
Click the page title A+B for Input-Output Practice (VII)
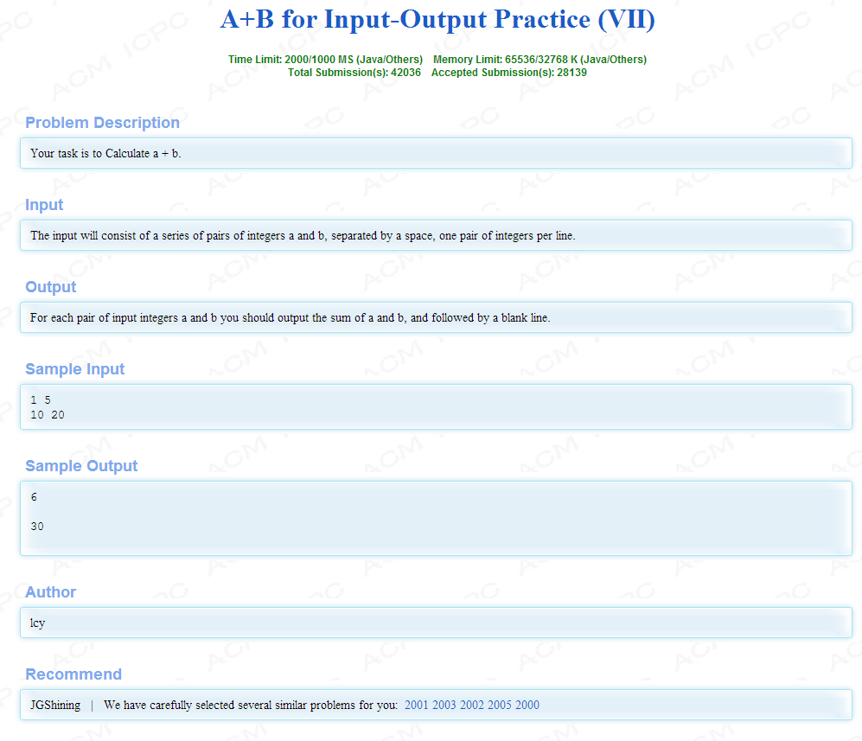(437, 19)
